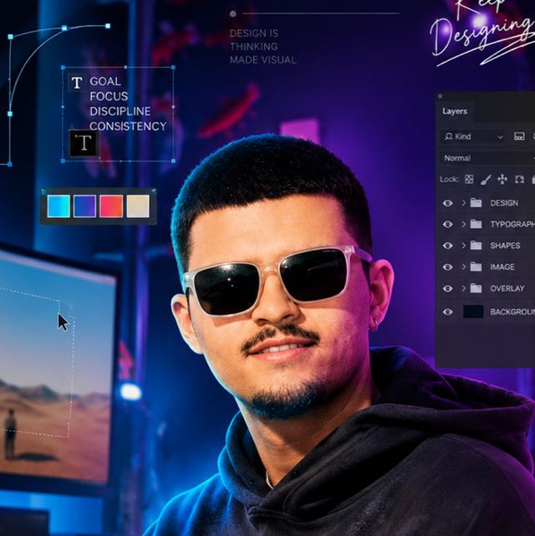Expand the TYPOGRAPHY group chevron
Image resolution: width=535 pixels, height=536 pixels.
(x=464, y=224)
